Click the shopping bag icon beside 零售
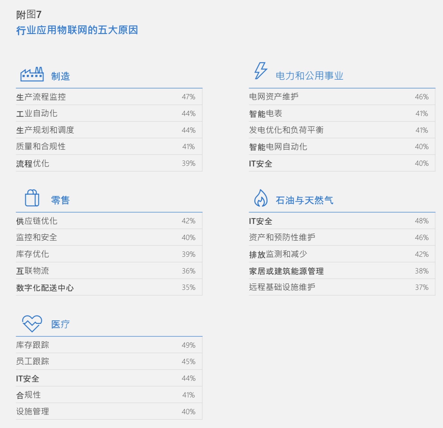This screenshot has width=443, height=428. (32, 198)
